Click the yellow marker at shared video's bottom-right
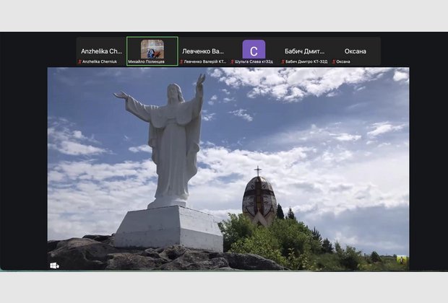 (401, 260)
